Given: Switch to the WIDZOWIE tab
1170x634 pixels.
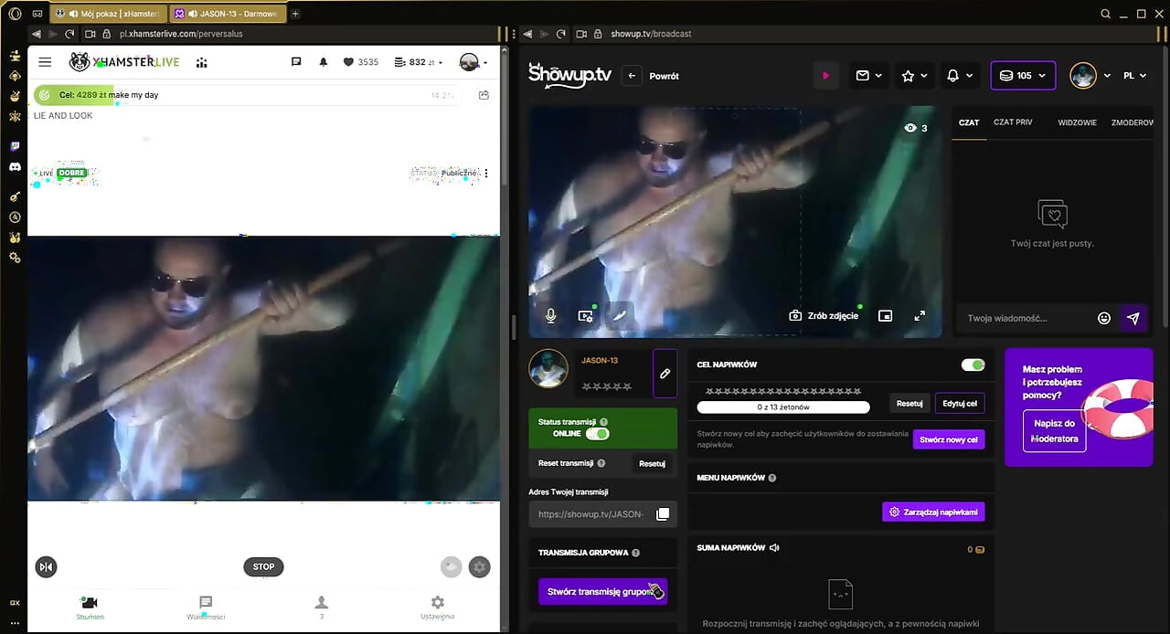Looking at the screenshot, I should 1077,122.
